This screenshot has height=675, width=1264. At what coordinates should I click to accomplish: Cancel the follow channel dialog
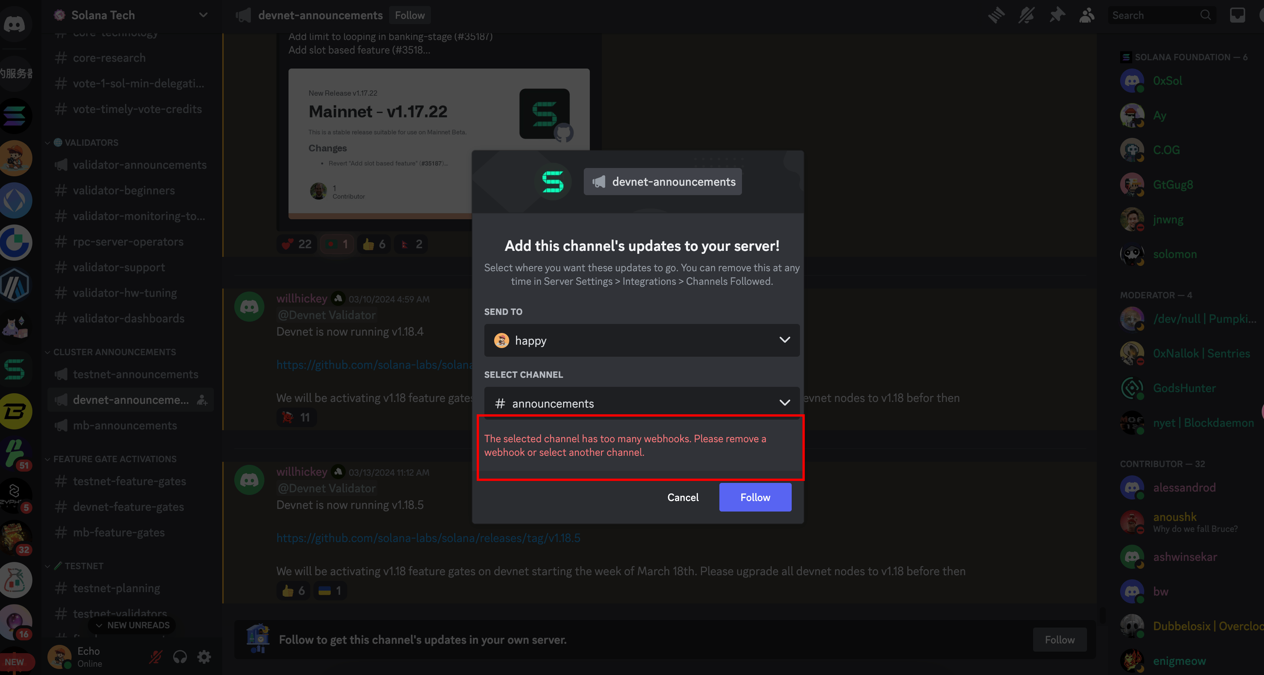682,497
